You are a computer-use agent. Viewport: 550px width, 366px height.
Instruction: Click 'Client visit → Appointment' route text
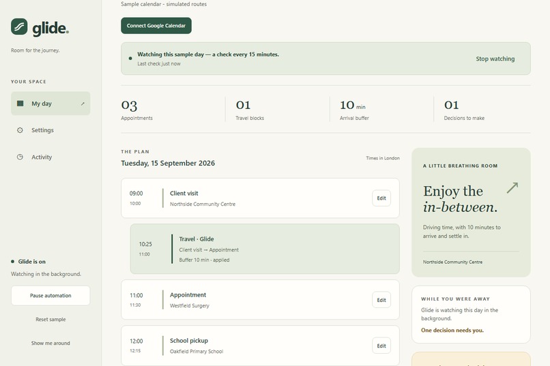point(209,249)
